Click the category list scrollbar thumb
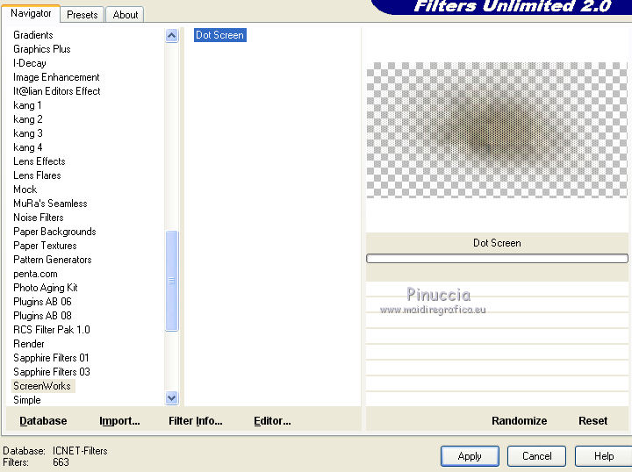Image resolution: width=632 pixels, height=472 pixels. (172, 281)
